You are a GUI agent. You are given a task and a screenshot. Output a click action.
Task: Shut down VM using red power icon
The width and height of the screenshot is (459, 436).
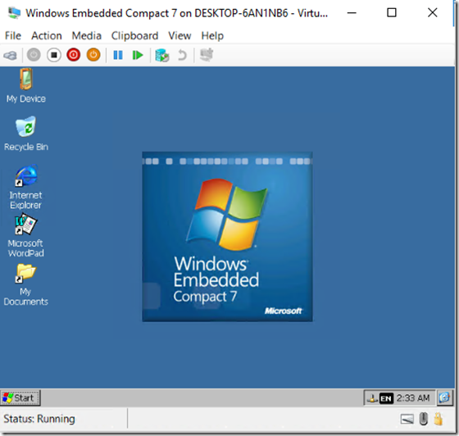(x=74, y=55)
